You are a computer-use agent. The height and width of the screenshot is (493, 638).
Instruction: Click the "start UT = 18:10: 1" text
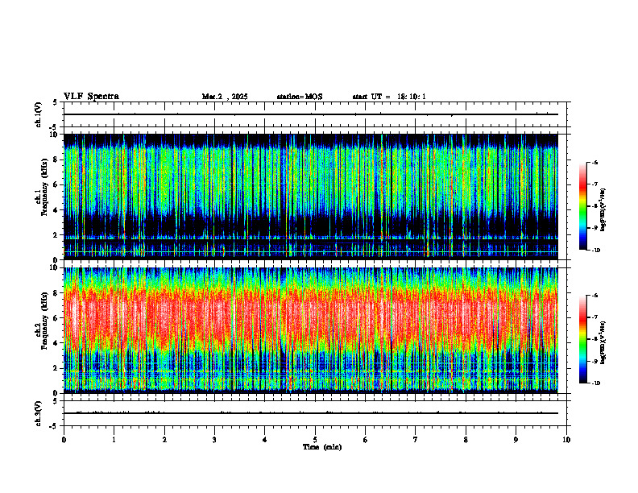pos(389,97)
